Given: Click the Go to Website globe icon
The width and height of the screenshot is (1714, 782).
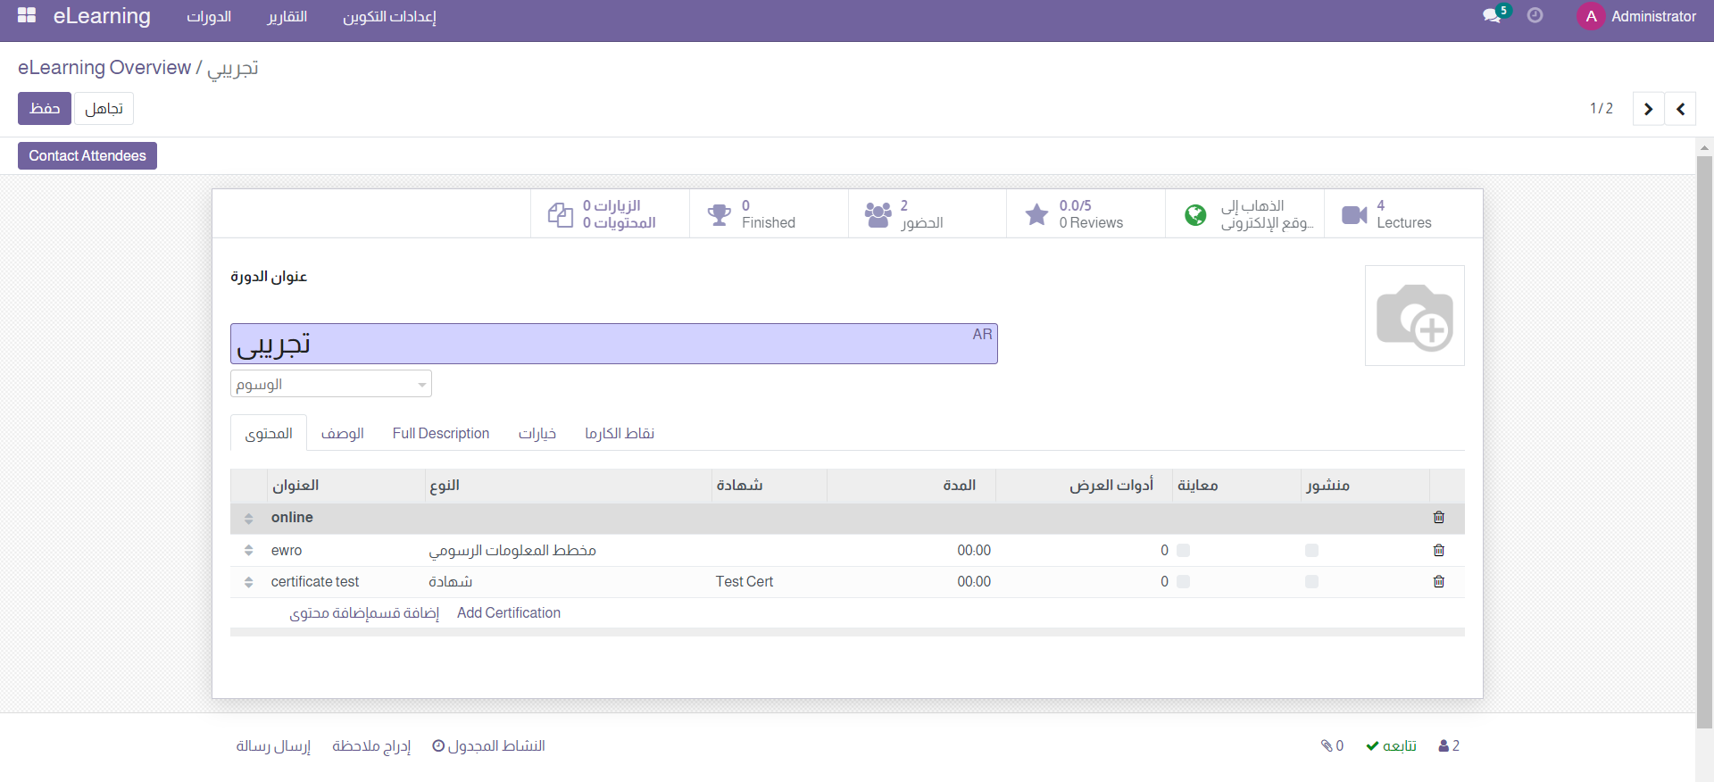Looking at the screenshot, I should [1195, 214].
